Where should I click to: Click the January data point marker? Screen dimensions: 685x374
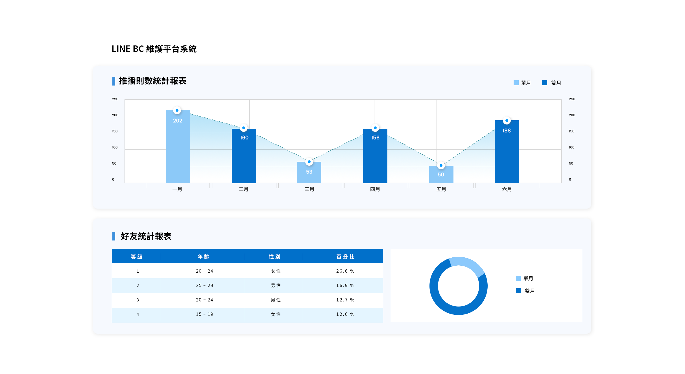[177, 110]
